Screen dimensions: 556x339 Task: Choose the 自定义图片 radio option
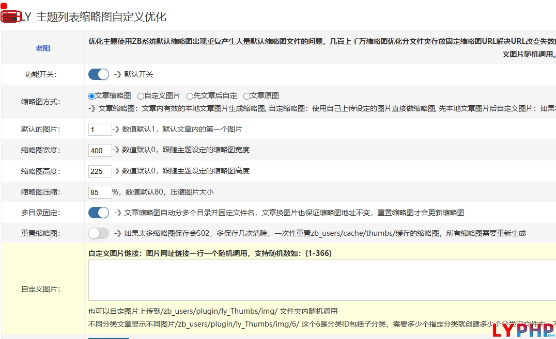point(141,96)
